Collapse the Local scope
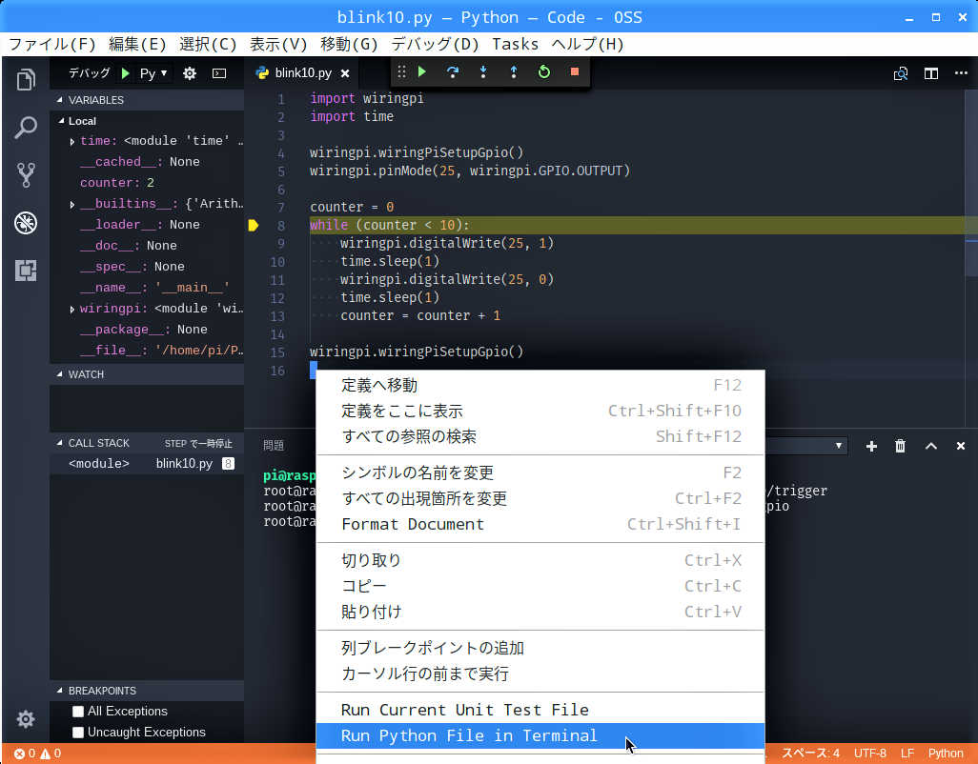 pos(147,121)
